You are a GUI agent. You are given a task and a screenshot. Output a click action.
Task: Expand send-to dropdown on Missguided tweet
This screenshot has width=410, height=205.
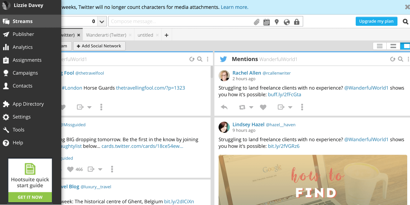pyautogui.click(x=100, y=169)
